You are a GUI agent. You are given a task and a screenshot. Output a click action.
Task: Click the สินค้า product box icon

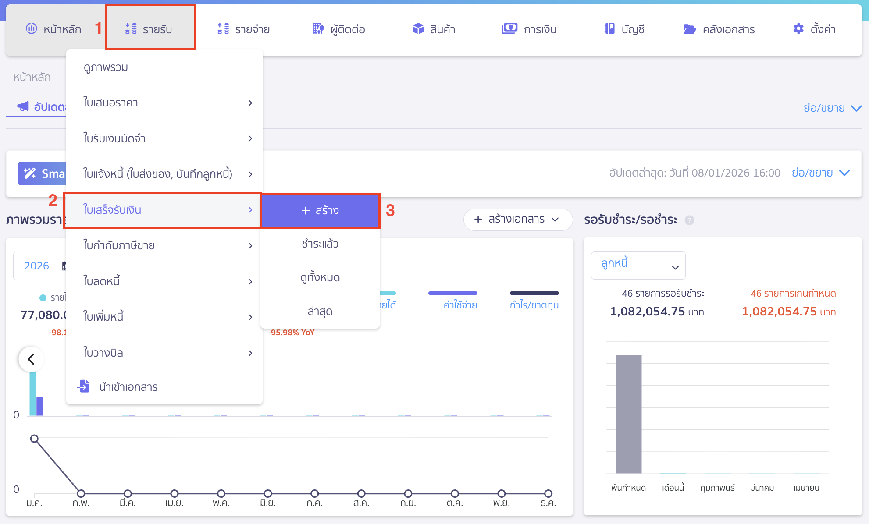418,29
